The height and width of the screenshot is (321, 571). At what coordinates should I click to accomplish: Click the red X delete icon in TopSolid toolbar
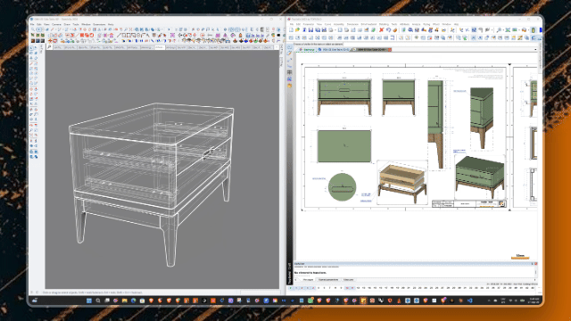coord(381,30)
